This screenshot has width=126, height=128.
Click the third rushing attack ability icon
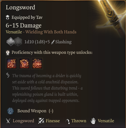pos(37,64)
